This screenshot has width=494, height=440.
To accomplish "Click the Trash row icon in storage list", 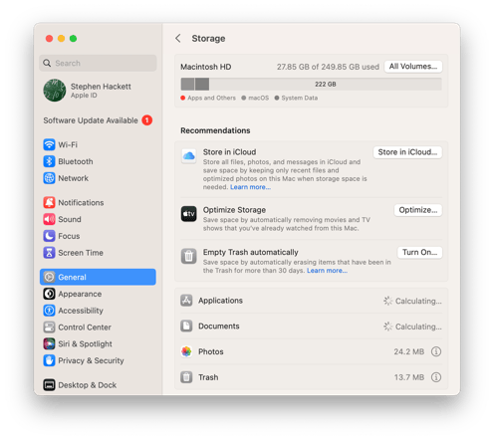I will tap(186, 377).
